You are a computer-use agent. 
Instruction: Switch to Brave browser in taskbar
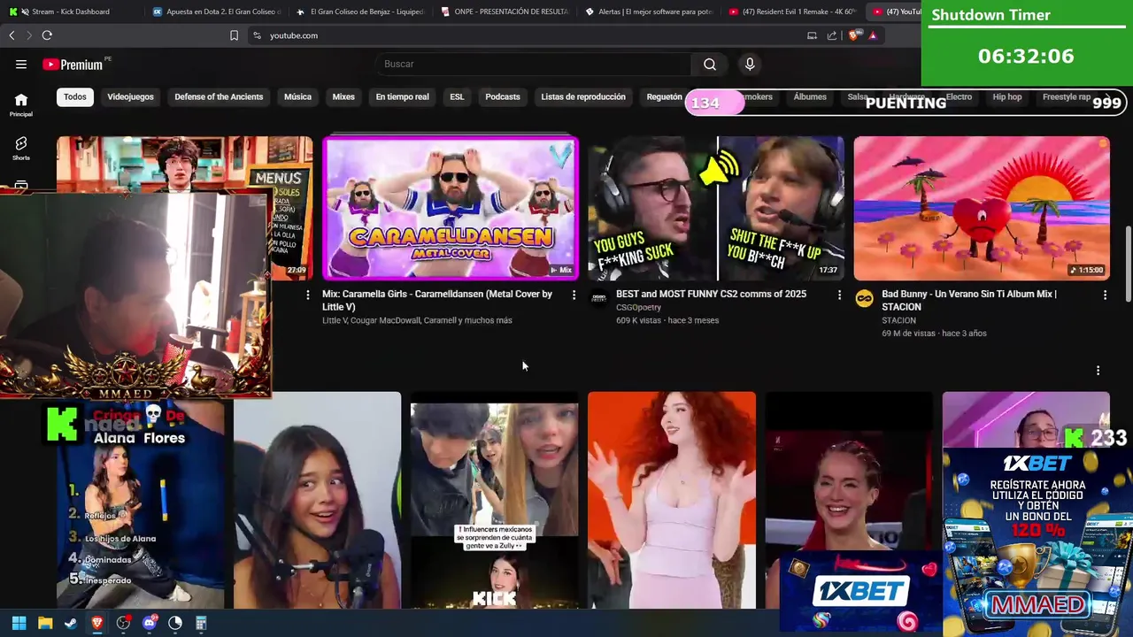(97, 623)
